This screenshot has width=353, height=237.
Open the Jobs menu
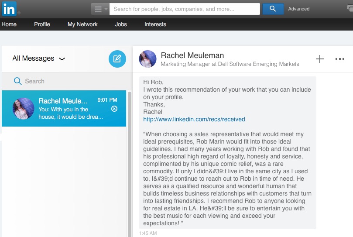point(121,24)
